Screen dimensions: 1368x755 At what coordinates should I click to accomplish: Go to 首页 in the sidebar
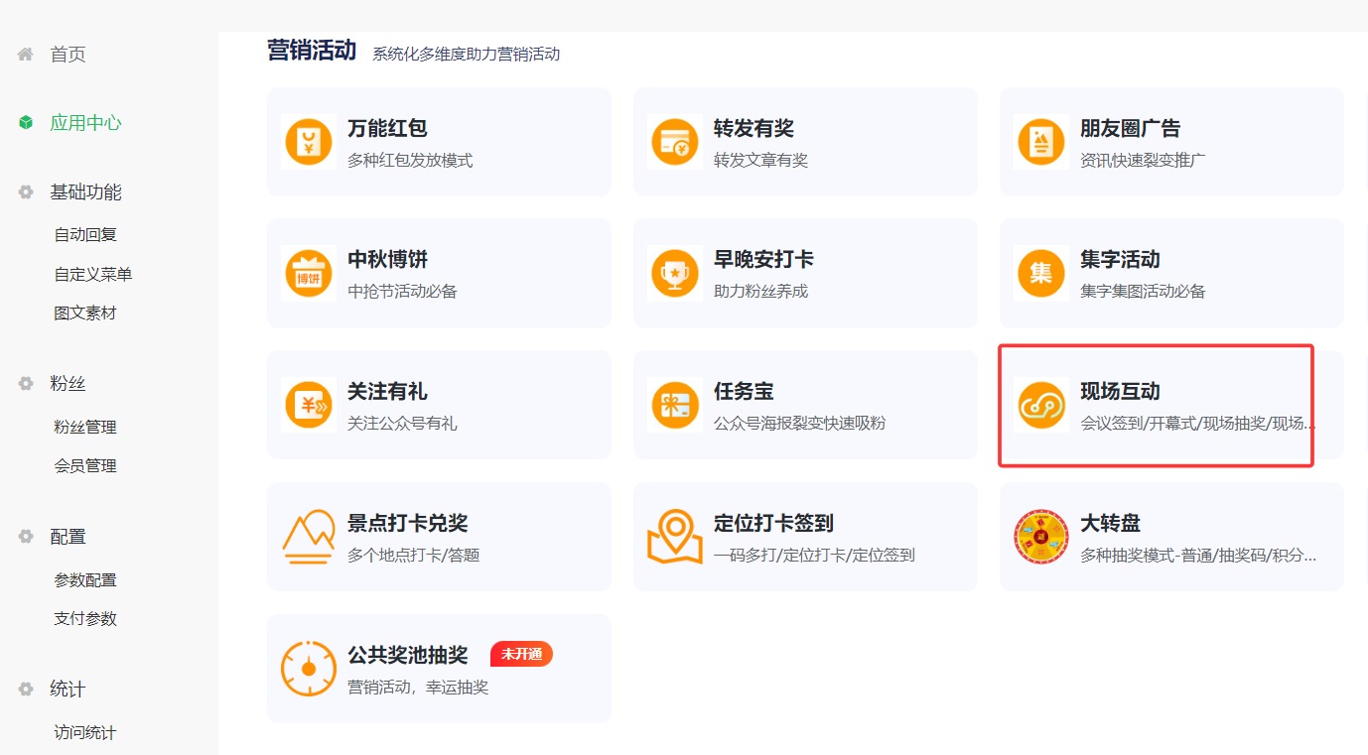68,55
